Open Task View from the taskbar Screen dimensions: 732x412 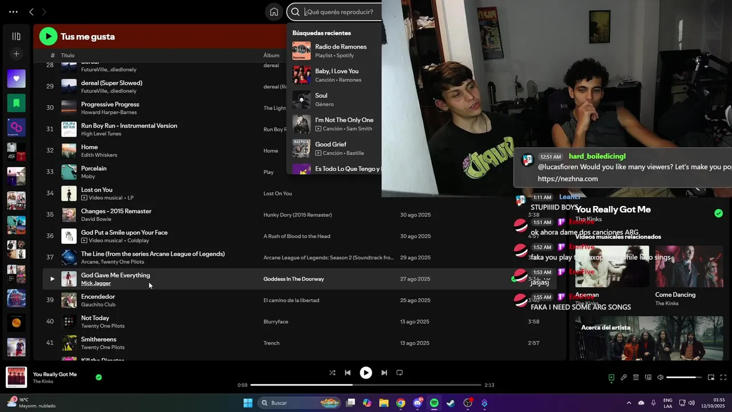[351, 403]
